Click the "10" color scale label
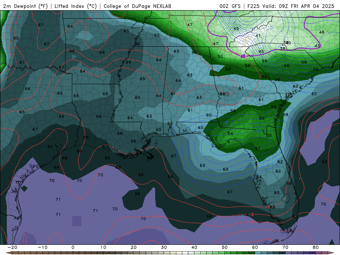The width and height of the screenshot is (340, 255). 103,247
